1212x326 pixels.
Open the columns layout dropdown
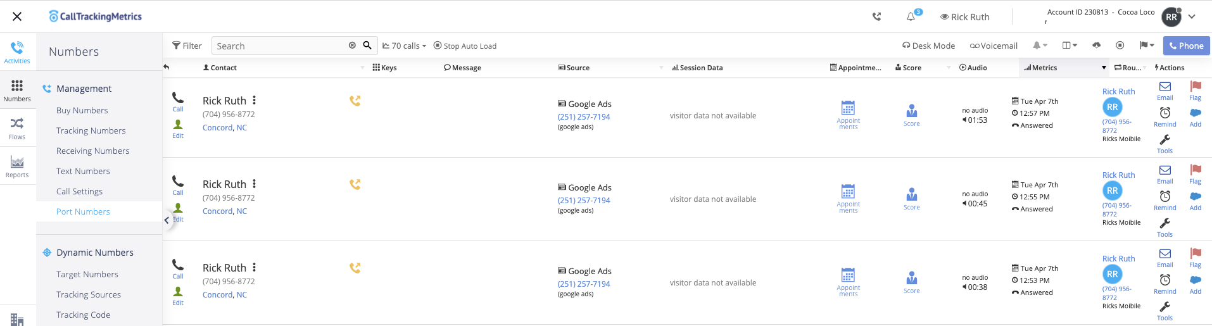(1070, 46)
